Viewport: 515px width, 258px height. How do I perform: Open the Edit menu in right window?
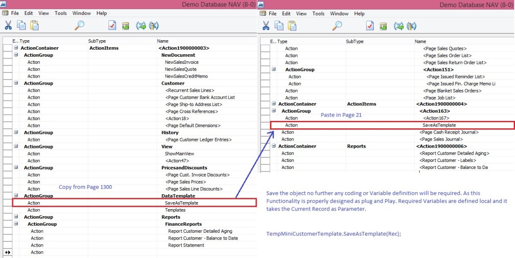pos(286,14)
